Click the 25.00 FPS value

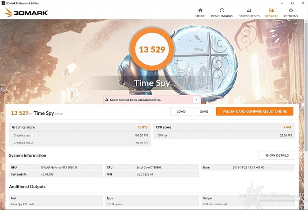point(286,135)
